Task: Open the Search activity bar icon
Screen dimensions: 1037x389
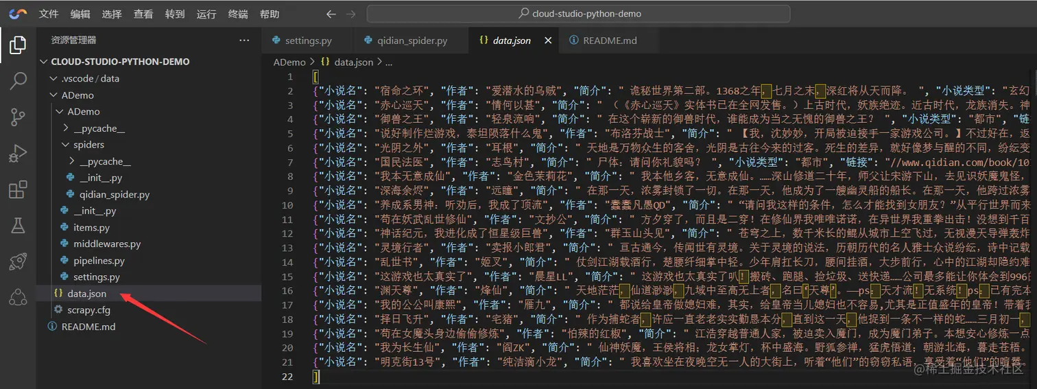Action: click(18, 81)
